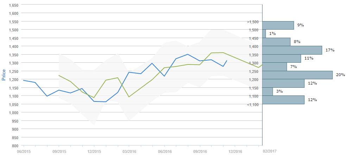Click the 17% histogram bar

(292, 50)
